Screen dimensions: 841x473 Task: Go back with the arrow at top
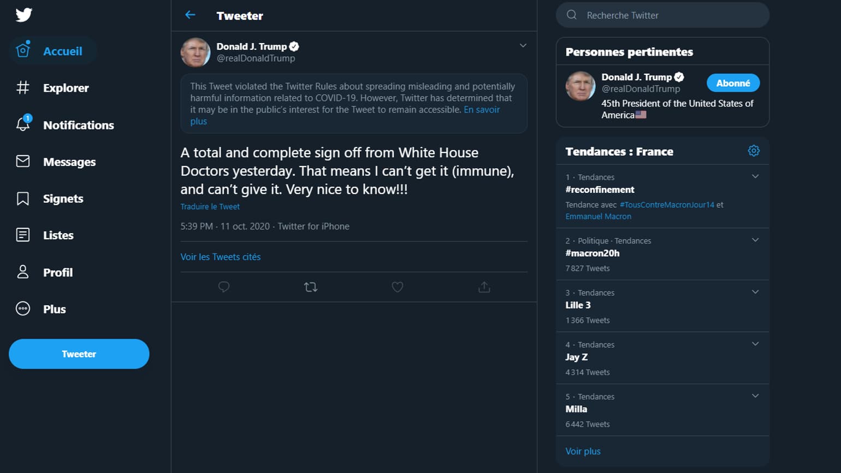(189, 15)
